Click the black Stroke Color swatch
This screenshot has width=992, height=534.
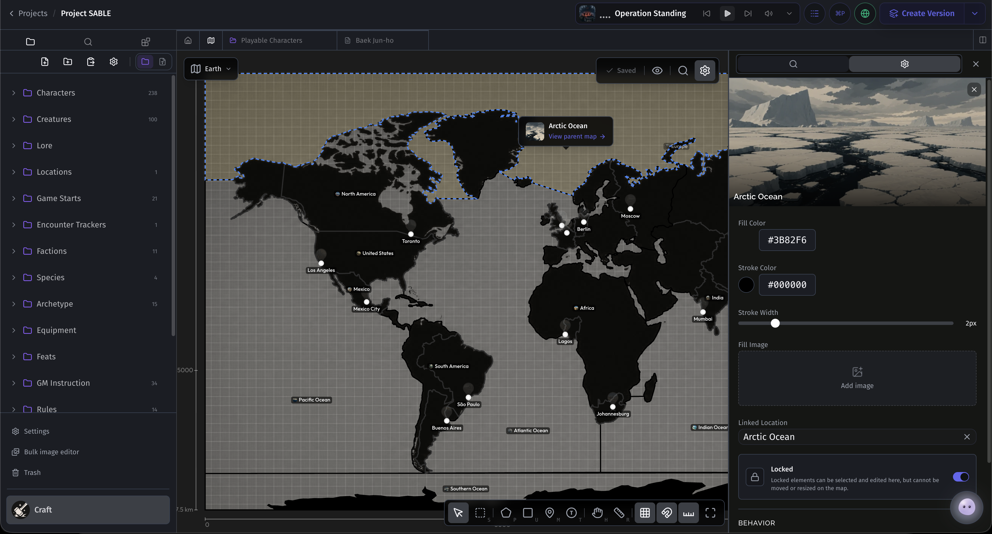coord(746,285)
